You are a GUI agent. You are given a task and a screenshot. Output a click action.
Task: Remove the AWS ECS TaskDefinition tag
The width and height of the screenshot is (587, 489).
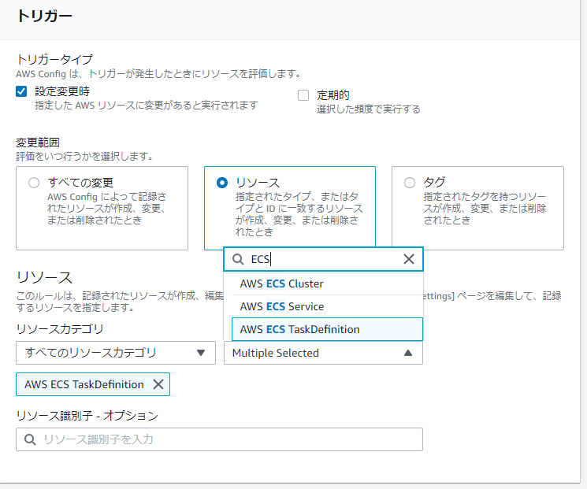[158, 384]
